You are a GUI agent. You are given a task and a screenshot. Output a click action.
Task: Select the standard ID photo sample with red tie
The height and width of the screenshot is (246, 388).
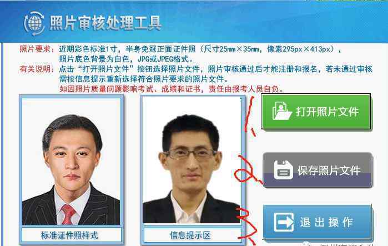(x=71, y=162)
